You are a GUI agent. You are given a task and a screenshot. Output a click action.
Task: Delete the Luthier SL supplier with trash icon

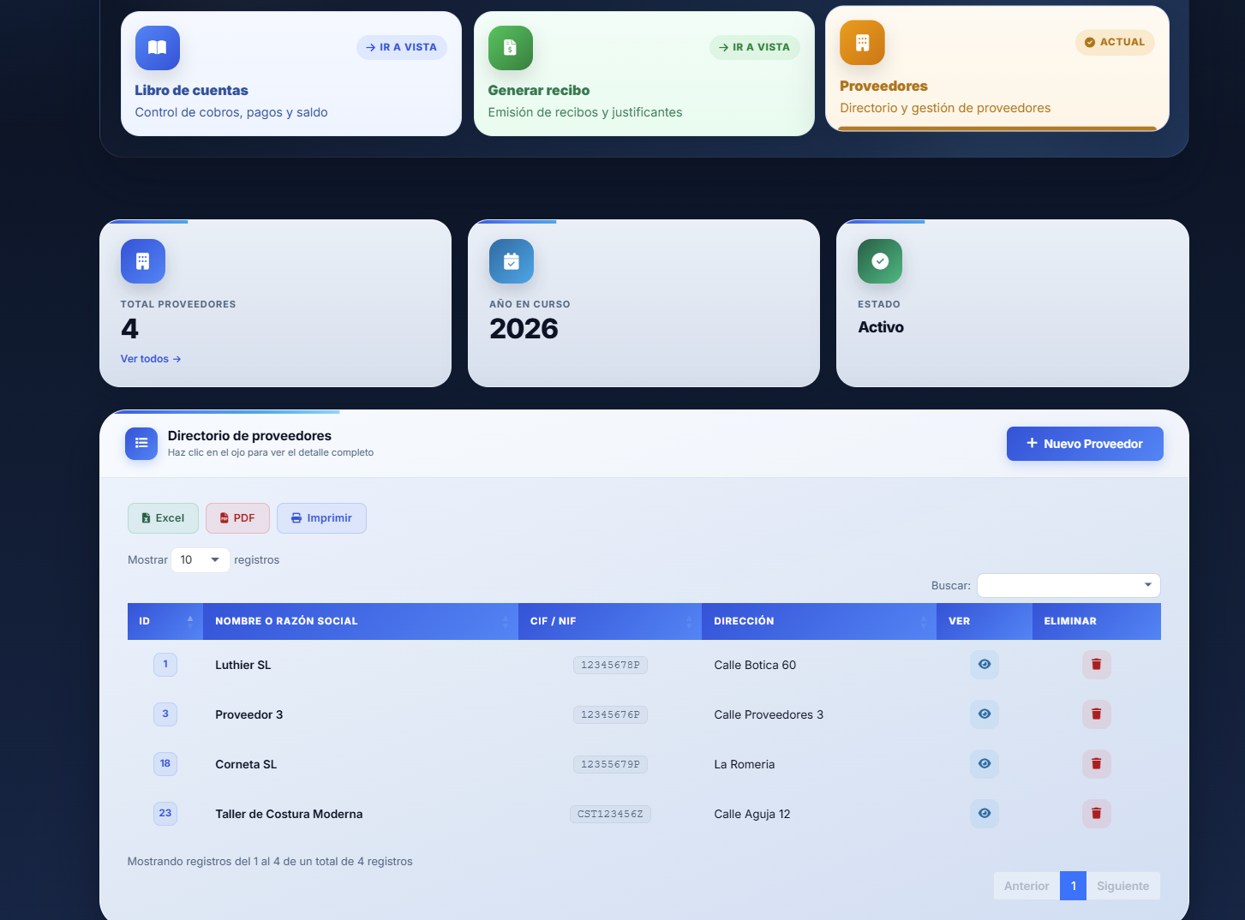click(x=1097, y=665)
